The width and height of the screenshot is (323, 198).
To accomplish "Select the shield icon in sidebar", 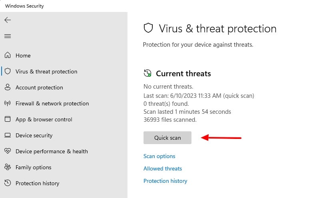I will (x=8, y=71).
